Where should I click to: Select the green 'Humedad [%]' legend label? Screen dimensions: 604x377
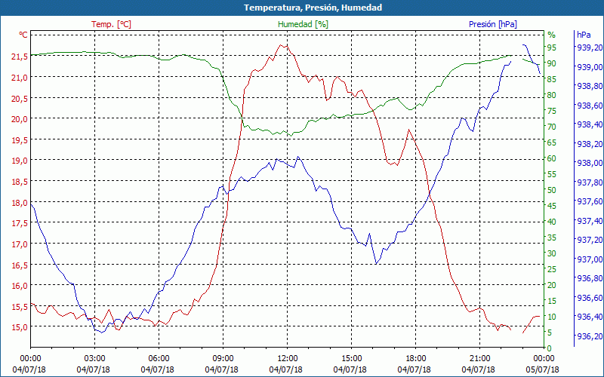tap(304, 24)
